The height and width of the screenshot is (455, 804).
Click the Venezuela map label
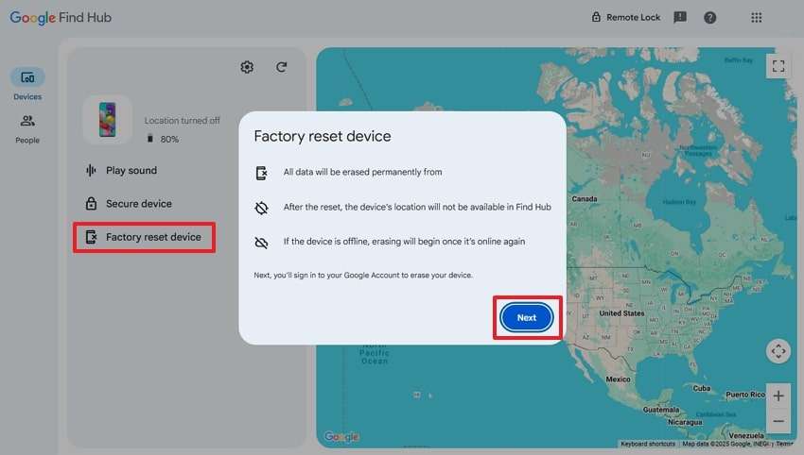click(x=746, y=435)
